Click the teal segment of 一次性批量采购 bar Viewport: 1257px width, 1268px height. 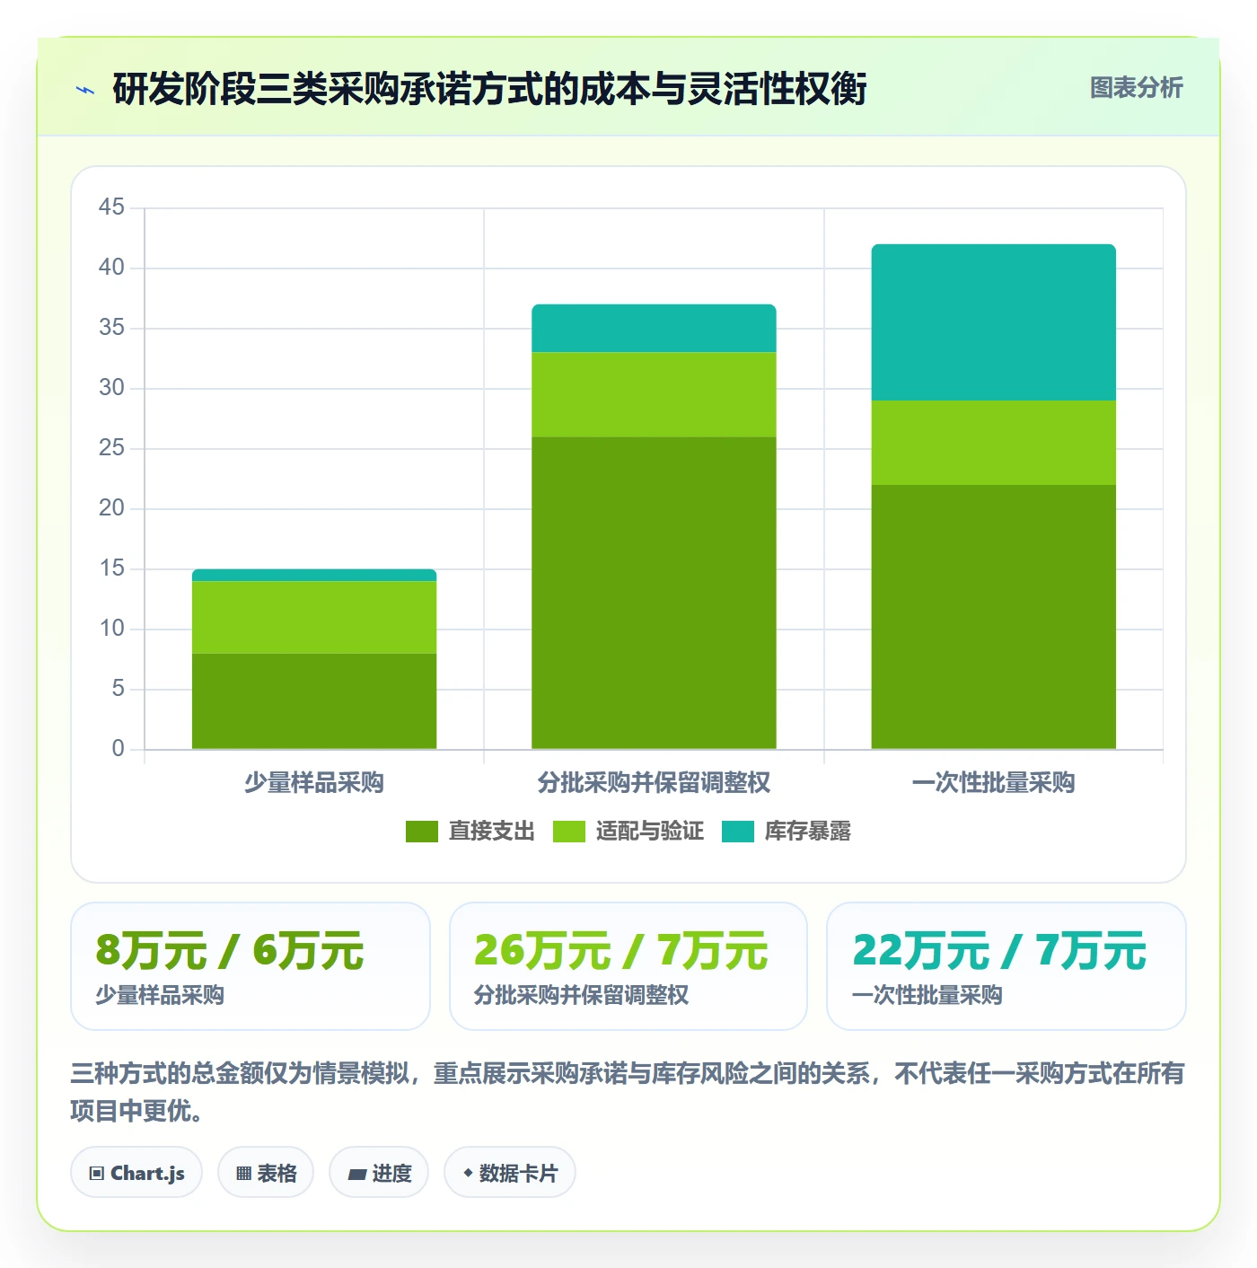click(993, 322)
